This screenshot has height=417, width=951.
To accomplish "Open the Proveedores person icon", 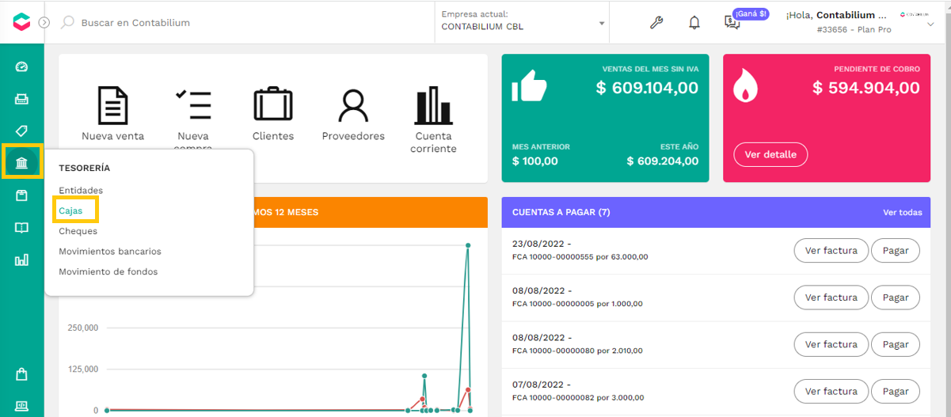I will 353,106.
